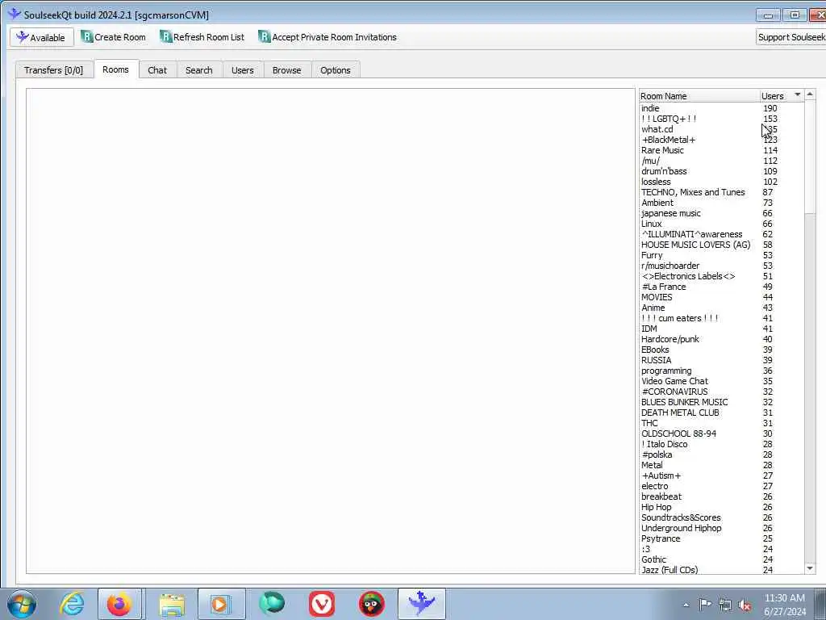
Task: Open the Users tab
Action: point(242,70)
